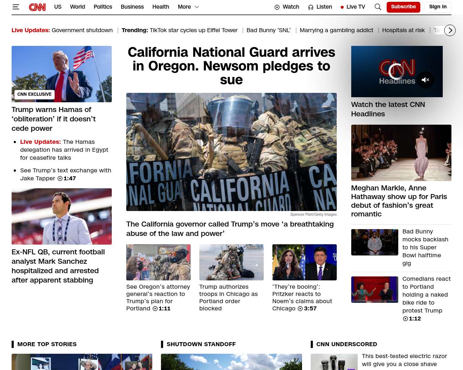463x370 pixels.
Task: Open the World section
Action: click(x=77, y=7)
